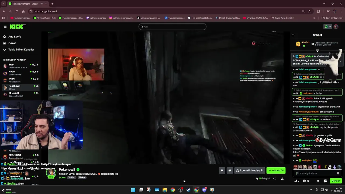Bookmark this page star icon

(309, 11)
